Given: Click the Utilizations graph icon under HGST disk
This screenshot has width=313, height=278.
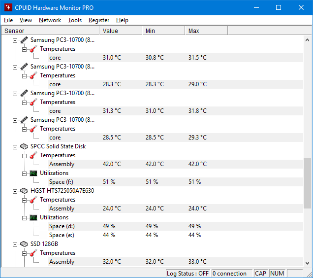Looking at the screenshot, I should (33, 217).
